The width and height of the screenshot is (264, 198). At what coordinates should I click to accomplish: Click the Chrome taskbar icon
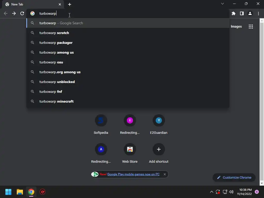(x=31, y=192)
